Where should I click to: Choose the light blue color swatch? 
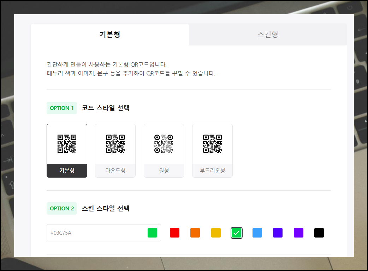257,233
